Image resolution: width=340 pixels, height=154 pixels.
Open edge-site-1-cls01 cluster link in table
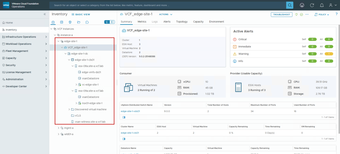130,133
